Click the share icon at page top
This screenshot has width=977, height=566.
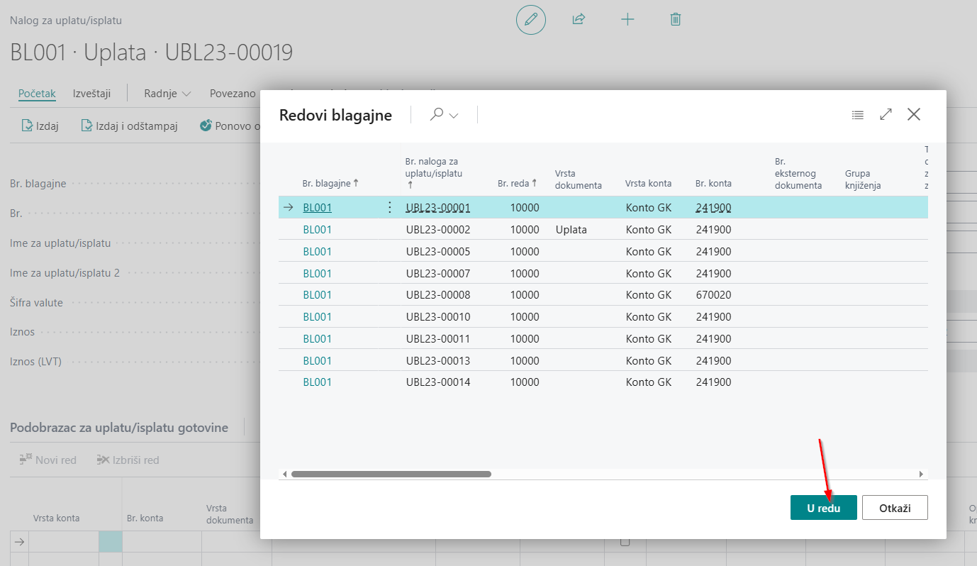point(579,20)
